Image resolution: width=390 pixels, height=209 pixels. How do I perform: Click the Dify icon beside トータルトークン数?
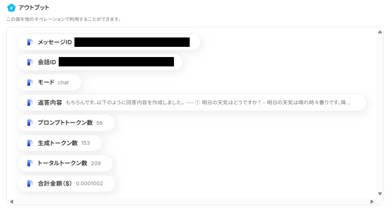(30, 163)
